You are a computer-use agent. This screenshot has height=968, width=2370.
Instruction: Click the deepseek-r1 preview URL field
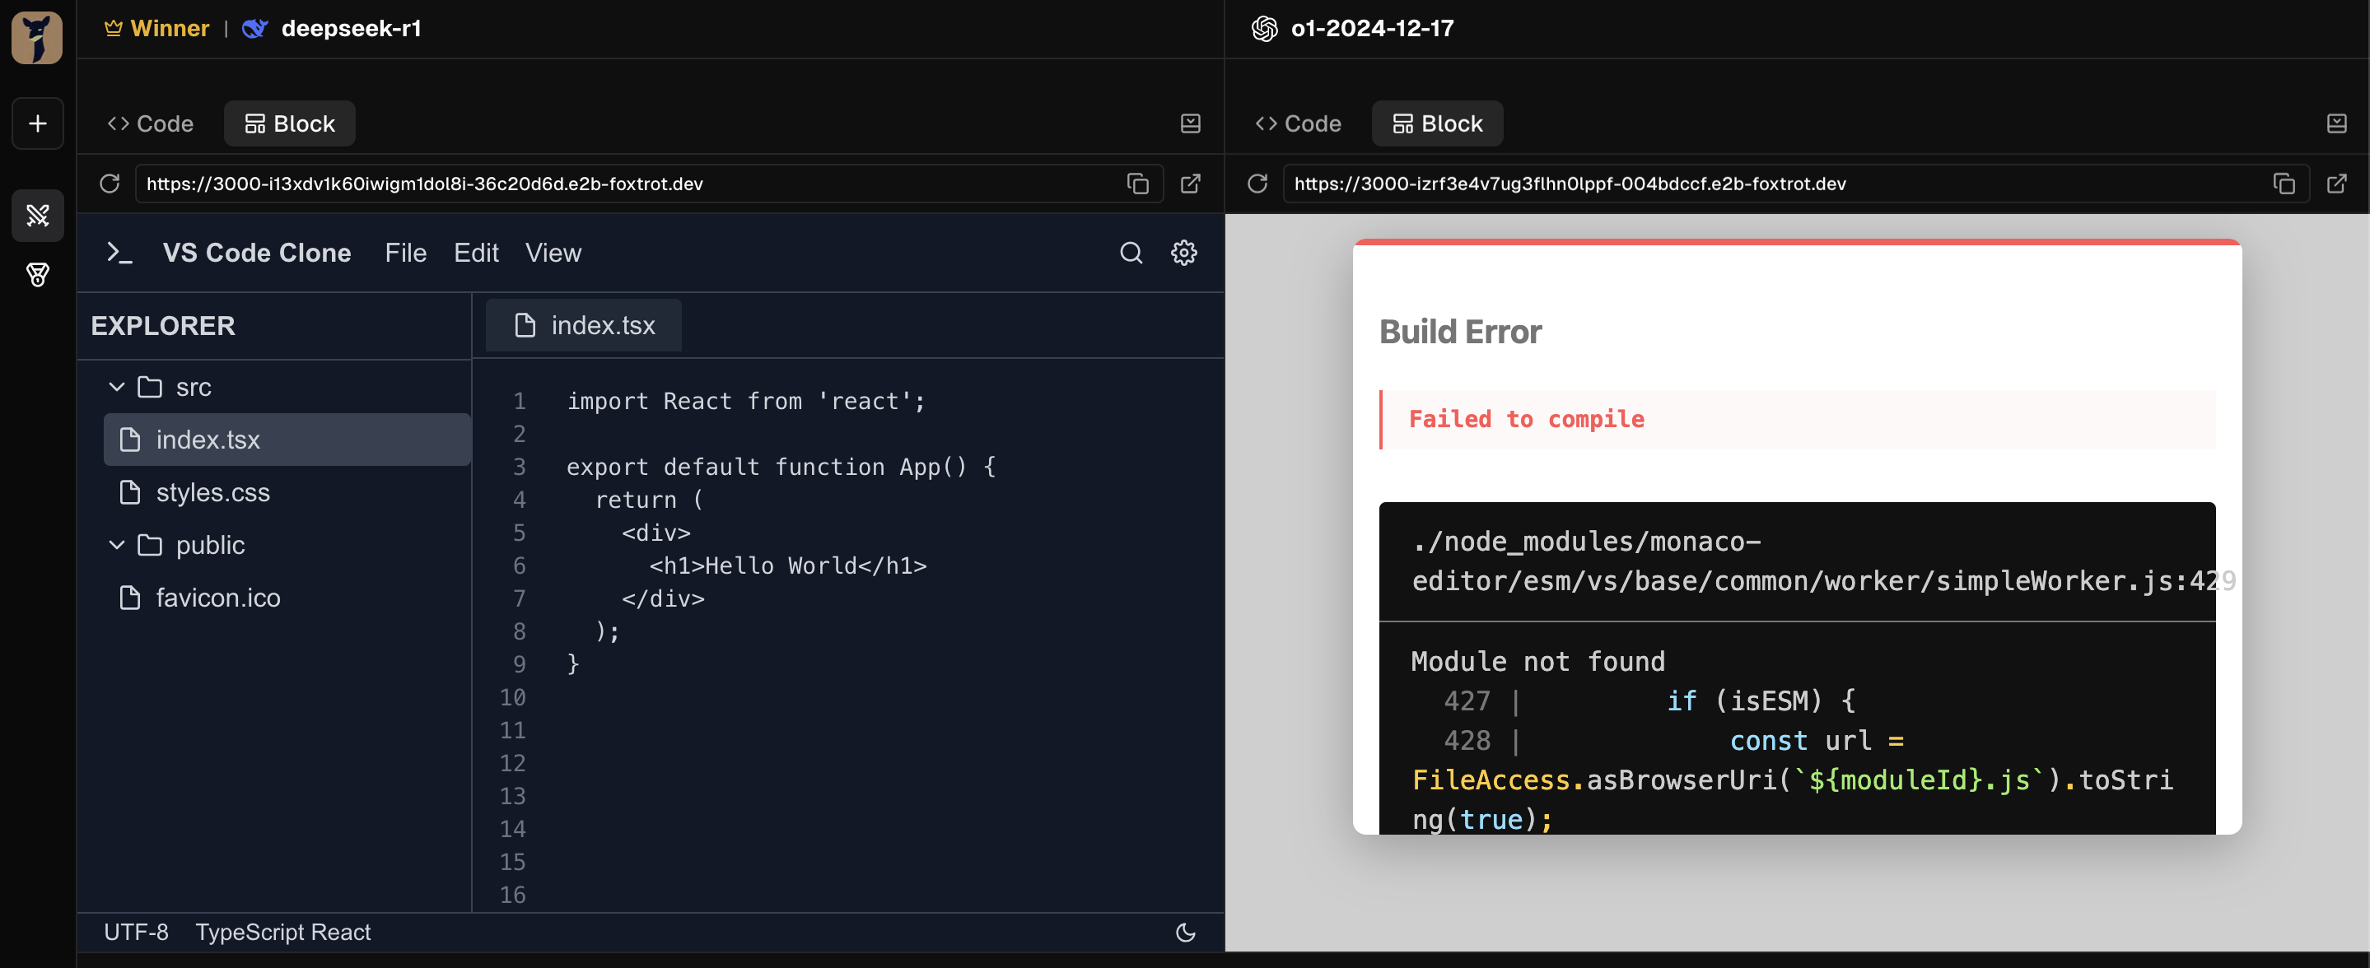(x=626, y=184)
